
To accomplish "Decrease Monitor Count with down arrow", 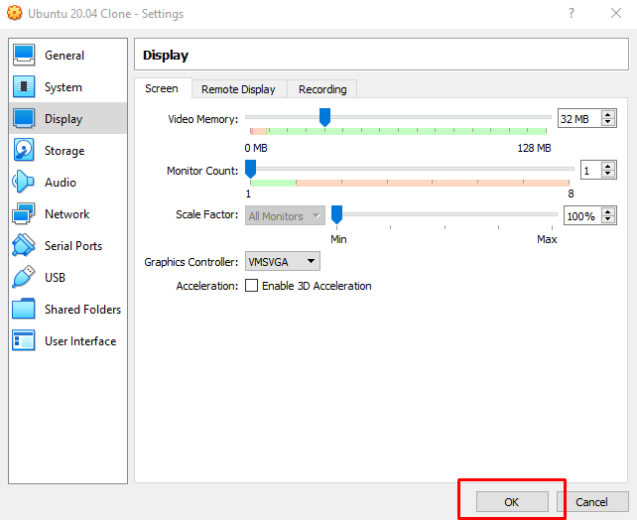I will point(608,174).
